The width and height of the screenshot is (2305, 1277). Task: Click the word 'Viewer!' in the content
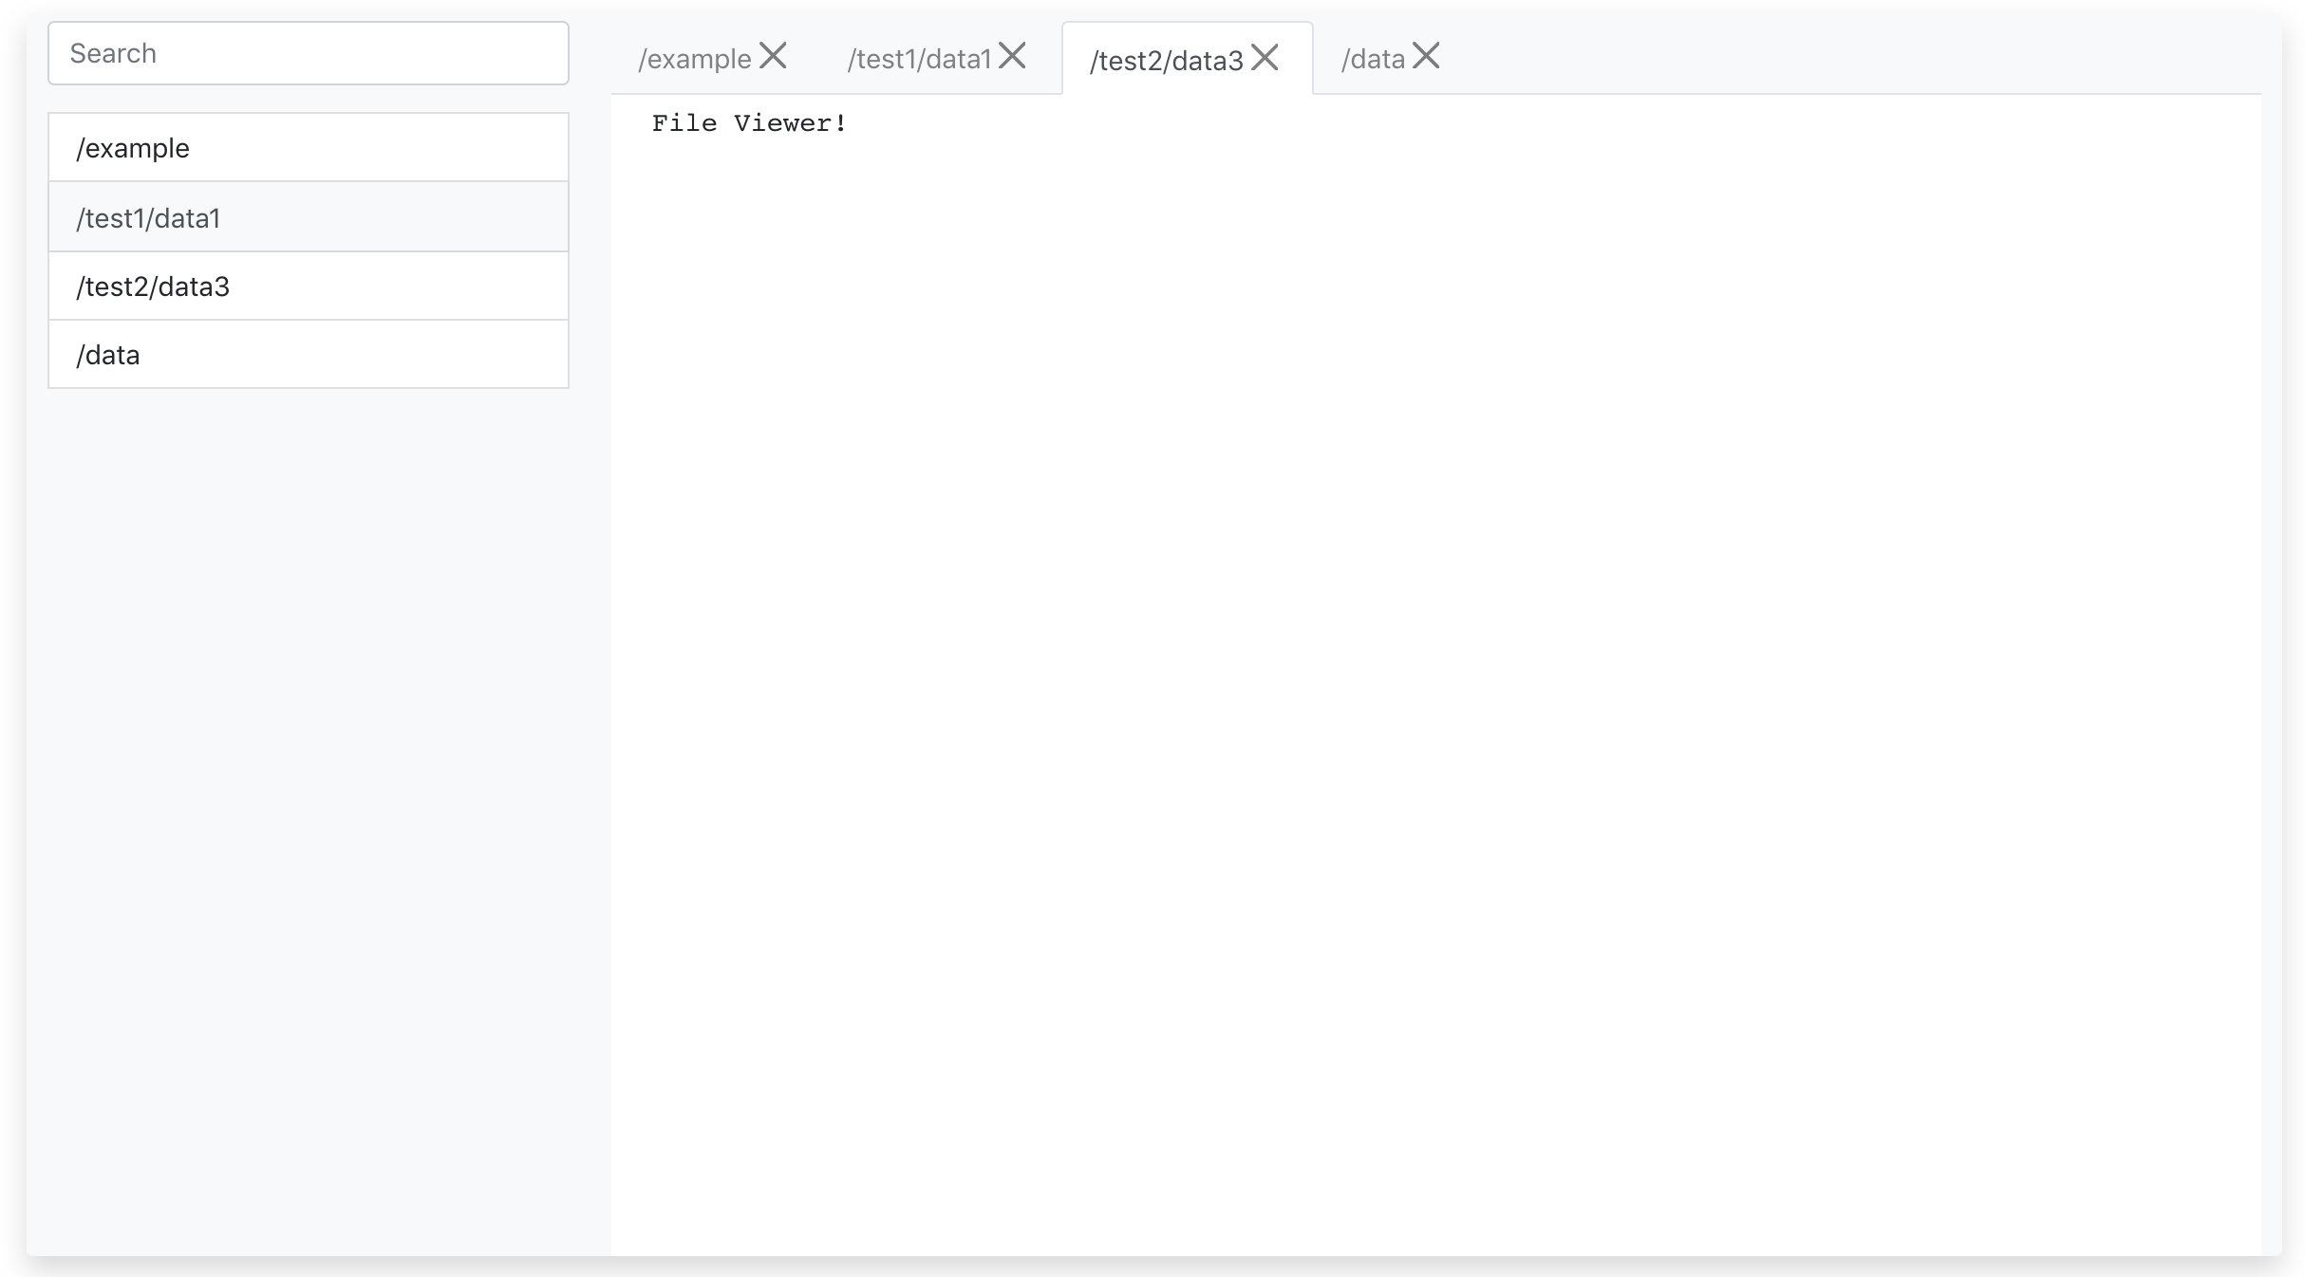coord(790,123)
